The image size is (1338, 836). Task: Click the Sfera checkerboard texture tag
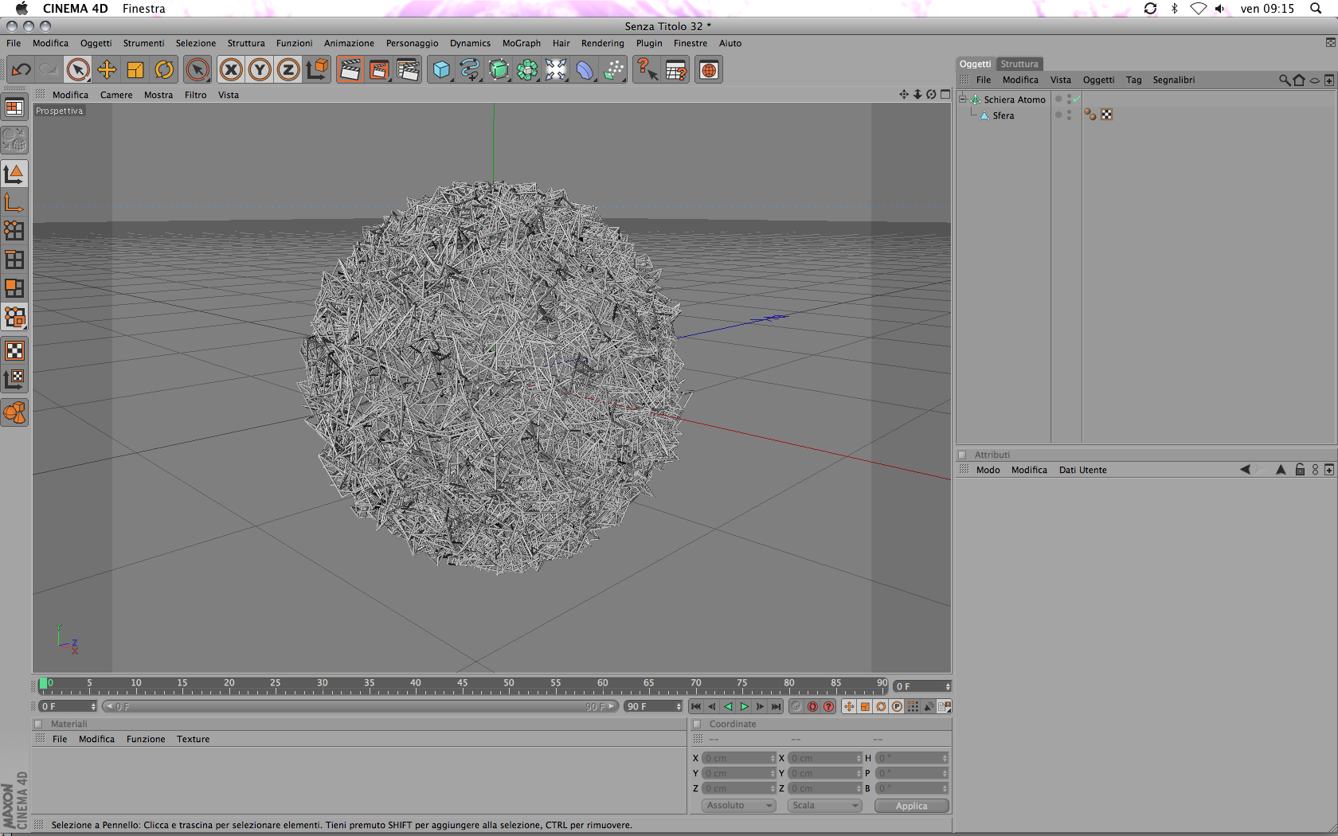pyautogui.click(x=1107, y=115)
